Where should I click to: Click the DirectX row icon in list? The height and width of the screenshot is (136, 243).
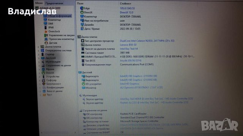[82, 12]
